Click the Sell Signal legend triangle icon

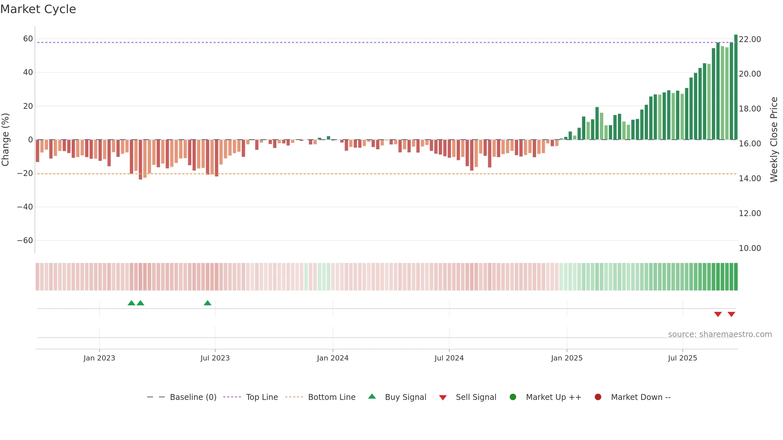point(443,398)
